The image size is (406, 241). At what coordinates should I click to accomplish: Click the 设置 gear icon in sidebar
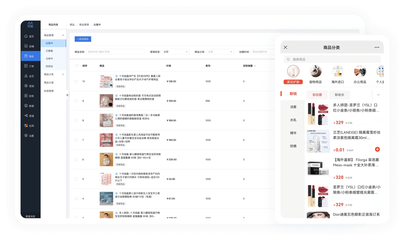(26, 136)
